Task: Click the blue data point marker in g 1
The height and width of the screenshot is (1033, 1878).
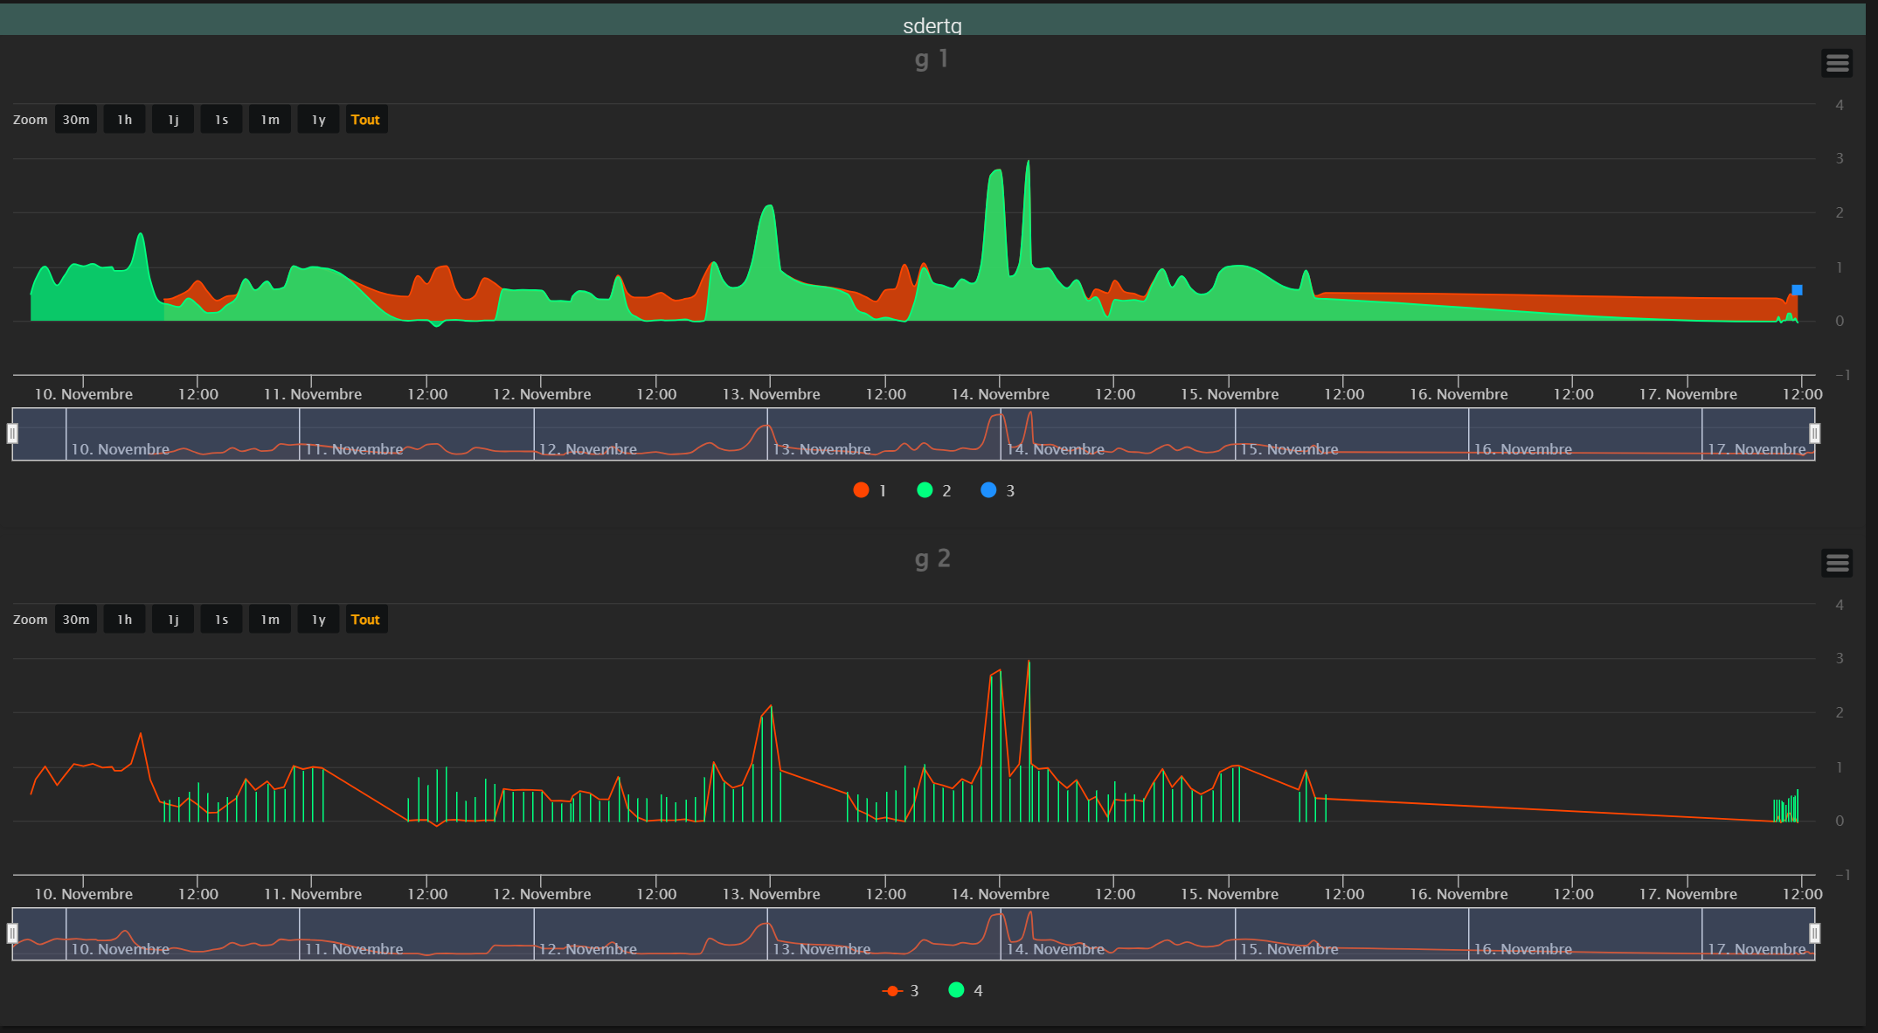Action: 1797,290
